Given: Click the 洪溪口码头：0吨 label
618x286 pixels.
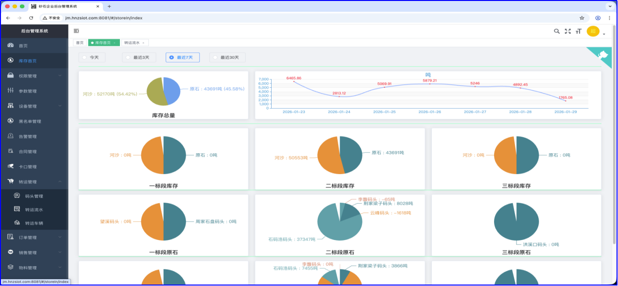Looking at the screenshot, I should click(540, 244).
